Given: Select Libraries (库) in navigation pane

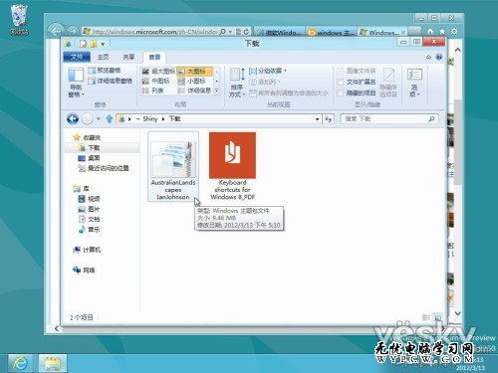Looking at the screenshot, I should point(81,188).
